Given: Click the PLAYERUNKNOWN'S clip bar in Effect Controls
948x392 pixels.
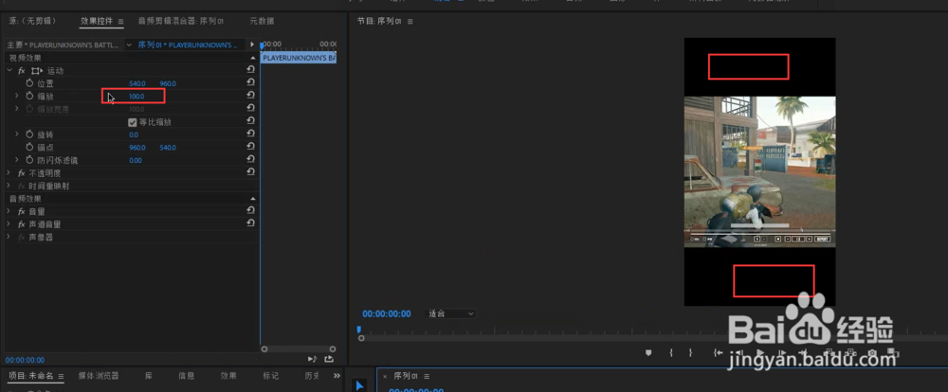Looking at the screenshot, I should [299, 58].
